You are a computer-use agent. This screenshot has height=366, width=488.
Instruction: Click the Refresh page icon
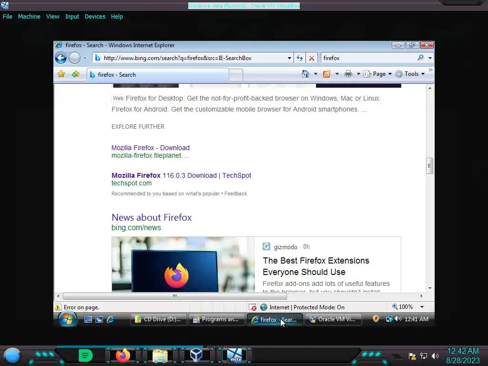pyautogui.click(x=300, y=58)
